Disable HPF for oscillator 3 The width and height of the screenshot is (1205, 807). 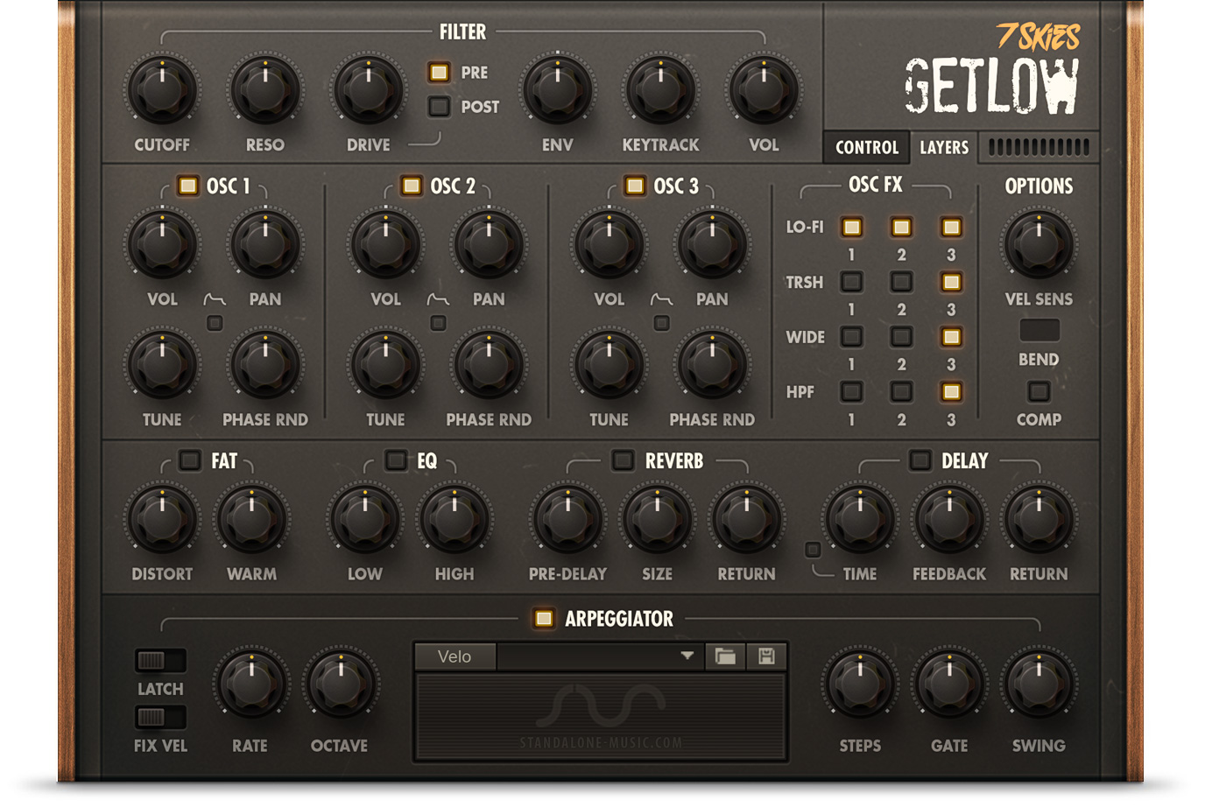(x=951, y=391)
